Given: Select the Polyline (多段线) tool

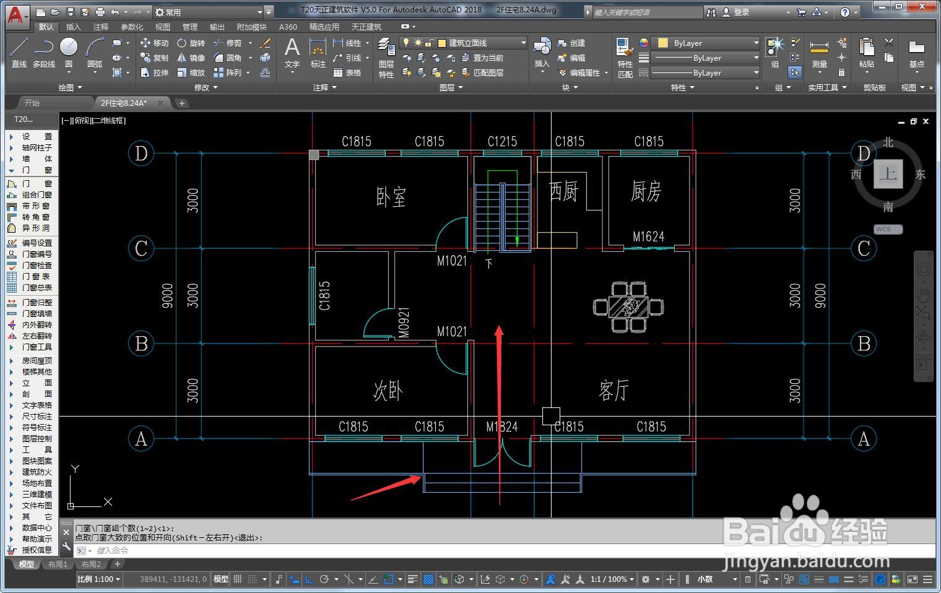Looking at the screenshot, I should tap(43, 52).
